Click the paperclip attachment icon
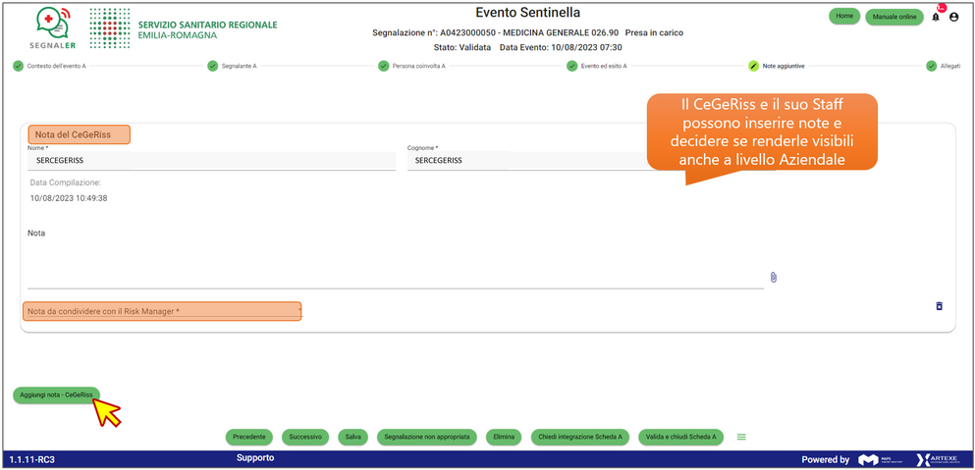The height and width of the screenshot is (470, 975). click(x=773, y=278)
